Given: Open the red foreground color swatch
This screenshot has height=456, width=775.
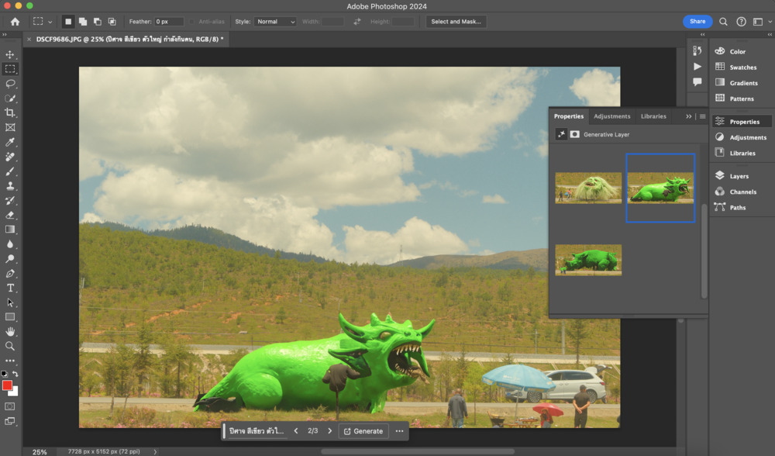Looking at the screenshot, I should coord(7,385).
